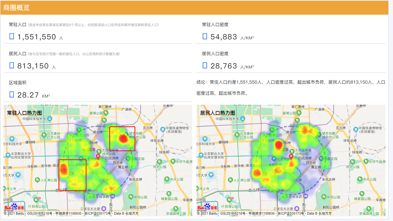The height and width of the screenshot is (221, 393).
Task: Click the 商圈概览 header title
Action: [x=16, y=8]
